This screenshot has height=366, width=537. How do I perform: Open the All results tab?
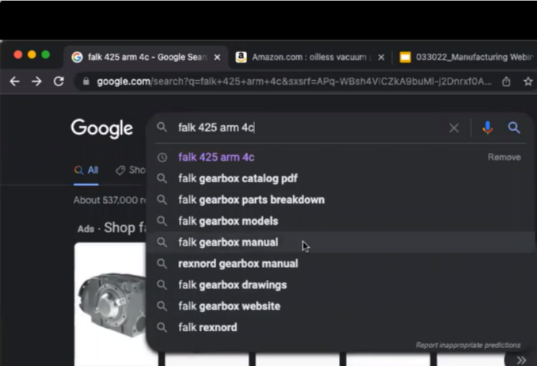(x=86, y=170)
